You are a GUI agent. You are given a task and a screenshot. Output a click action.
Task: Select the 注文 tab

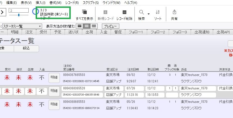[x=29, y=32]
